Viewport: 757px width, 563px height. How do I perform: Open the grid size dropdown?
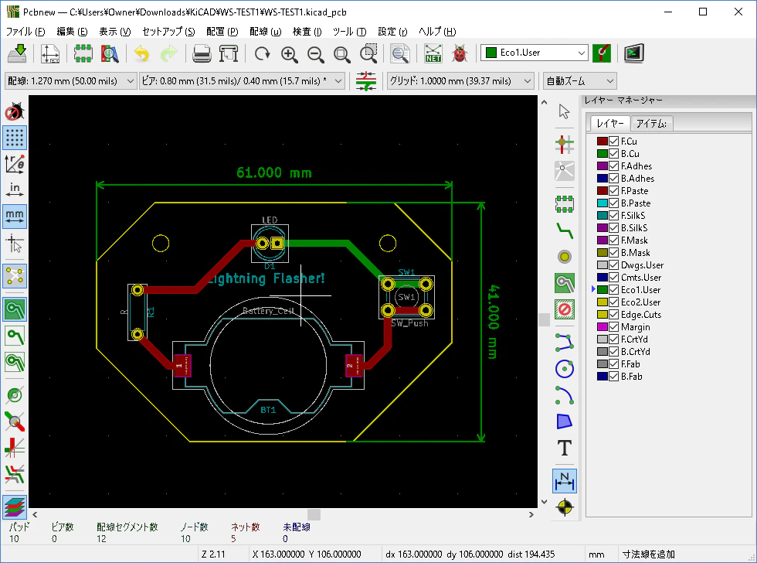[460, 80]
